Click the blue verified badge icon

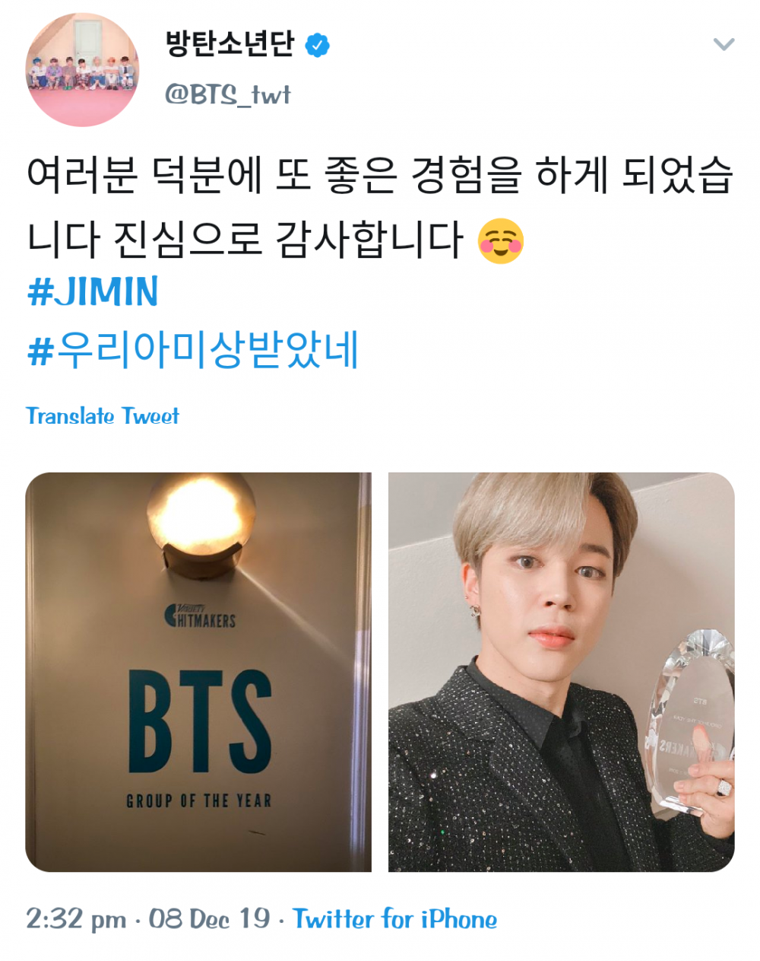[x=317, y=46]
